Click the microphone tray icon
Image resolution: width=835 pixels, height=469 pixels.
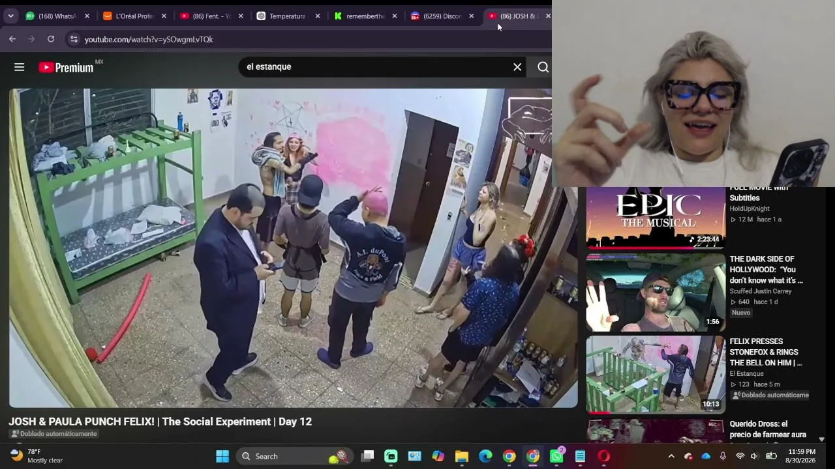coord(723,456)
